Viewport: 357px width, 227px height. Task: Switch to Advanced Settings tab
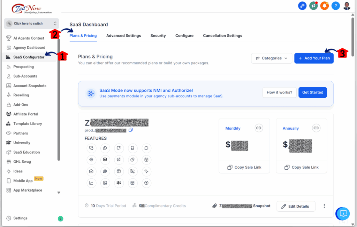(x=124, y=36)
